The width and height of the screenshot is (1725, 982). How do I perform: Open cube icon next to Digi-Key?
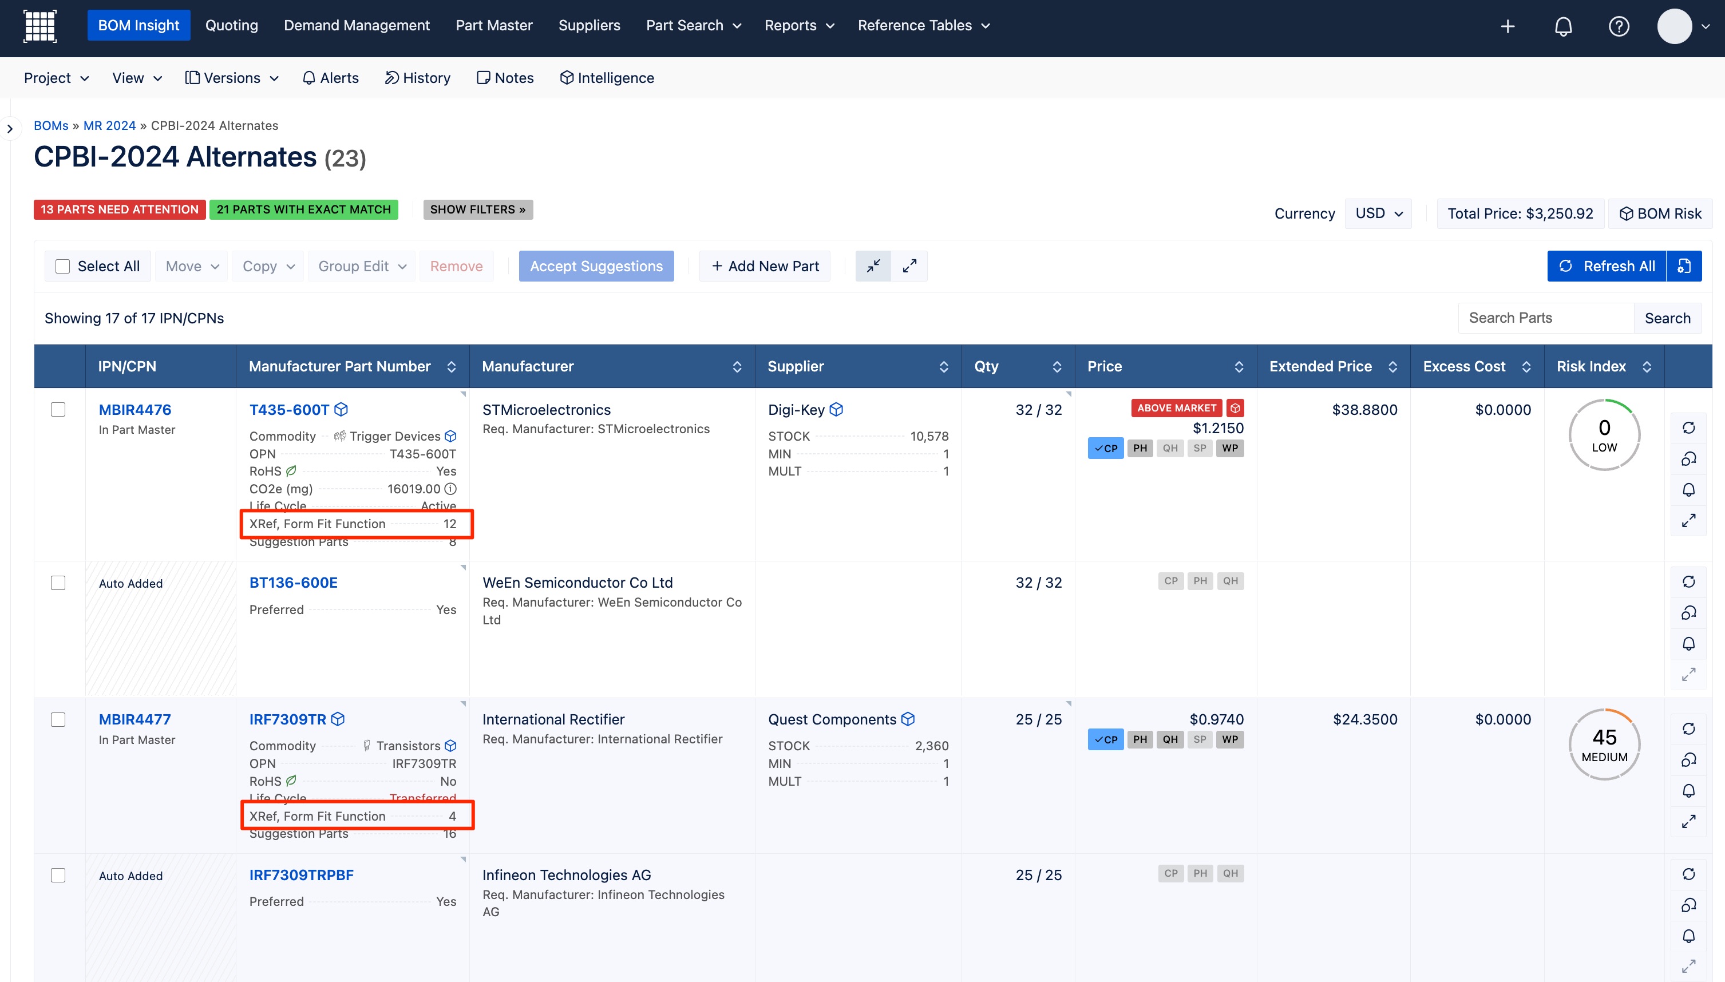pyautogui.click(x=836, y=409)
